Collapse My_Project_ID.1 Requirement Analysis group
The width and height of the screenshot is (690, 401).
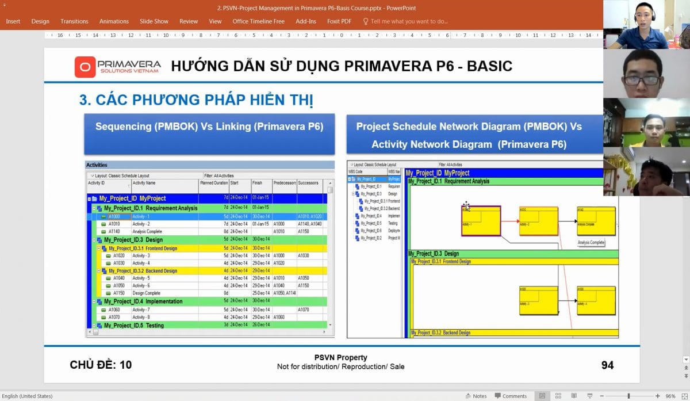click(x=95, y=208)
